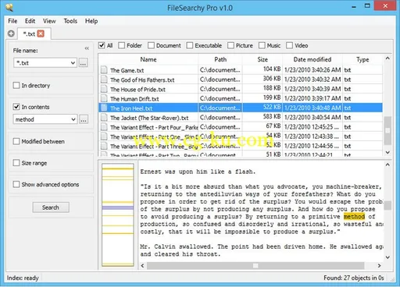
Task: Click file icon of The Jacket (The Star-Rover).txt
Action: [104, 118]
